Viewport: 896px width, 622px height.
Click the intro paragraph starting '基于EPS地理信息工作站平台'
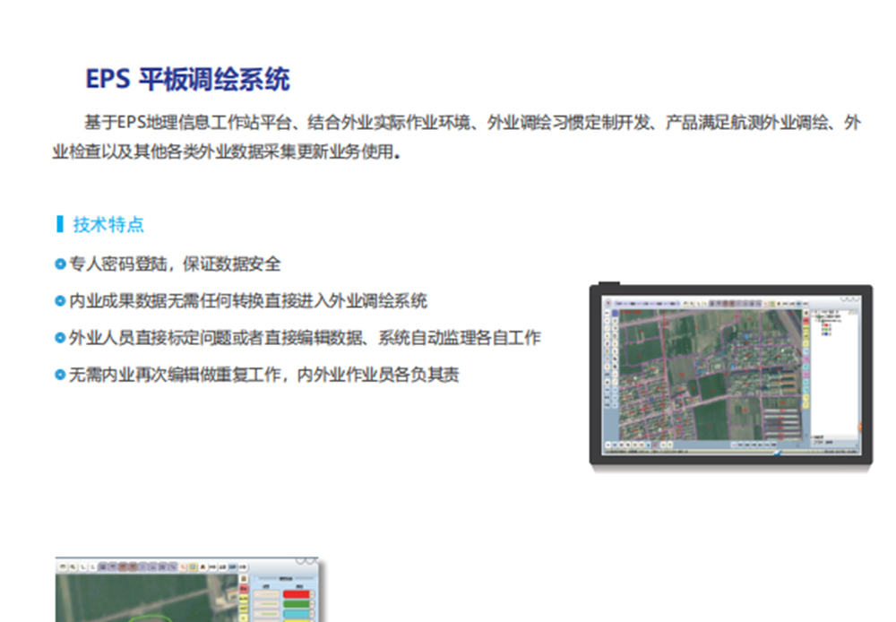coord(457,136)
